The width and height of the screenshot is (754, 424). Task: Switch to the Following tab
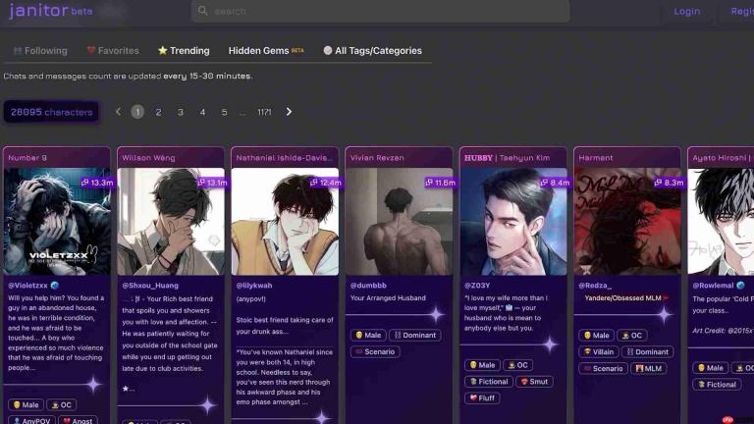[x=40, y=50]
